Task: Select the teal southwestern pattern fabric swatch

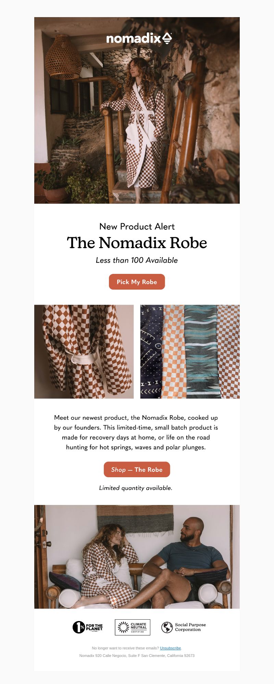Action: tap(201, 352)
